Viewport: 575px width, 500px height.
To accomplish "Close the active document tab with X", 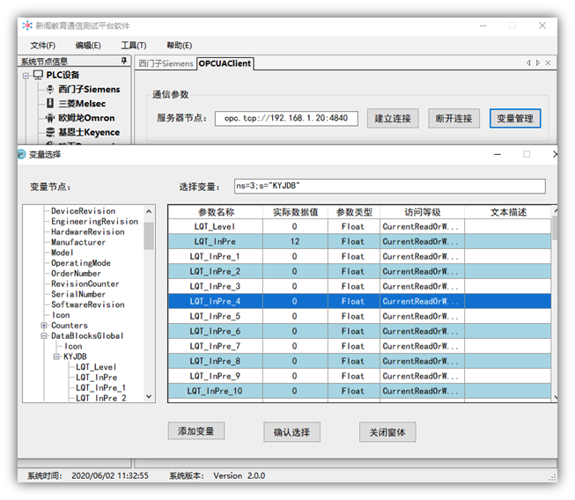I will (548, 63).
